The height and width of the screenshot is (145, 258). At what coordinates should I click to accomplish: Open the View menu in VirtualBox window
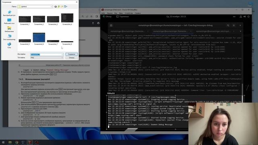116,13
